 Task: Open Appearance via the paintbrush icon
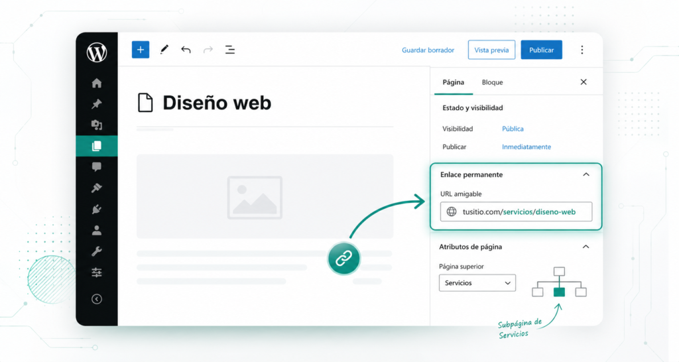click(97, 188)
